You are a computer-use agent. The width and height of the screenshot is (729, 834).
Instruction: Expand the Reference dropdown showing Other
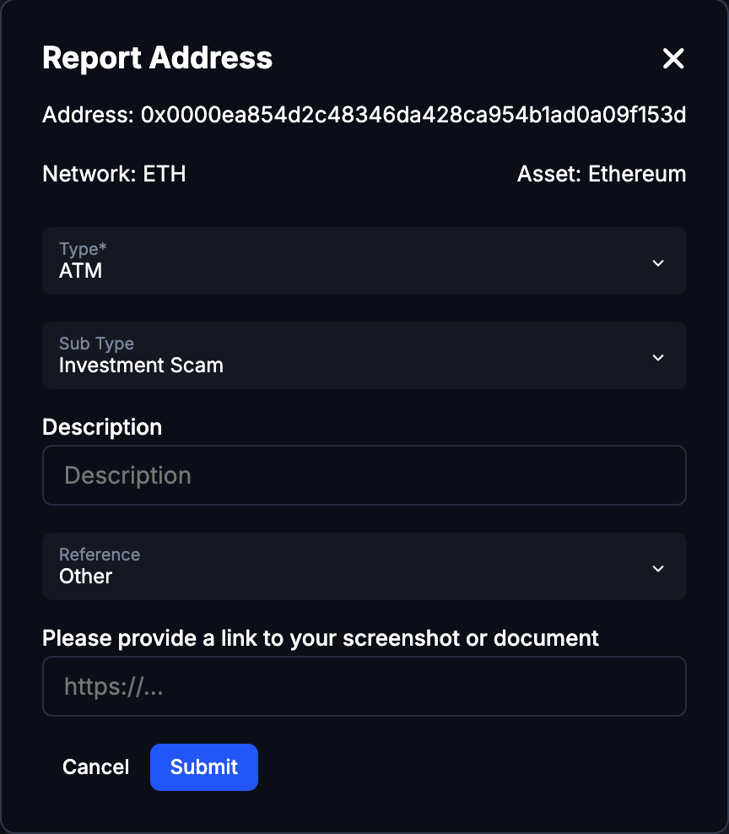364,566
